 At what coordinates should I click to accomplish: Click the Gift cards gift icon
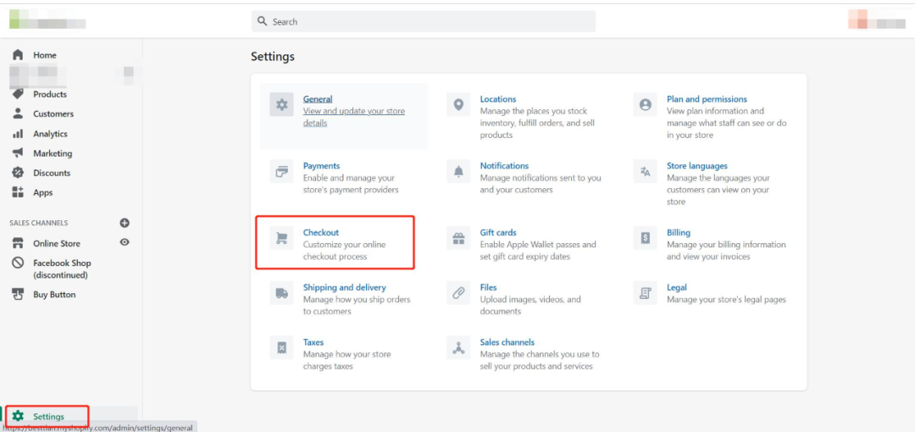click(458, 238)
